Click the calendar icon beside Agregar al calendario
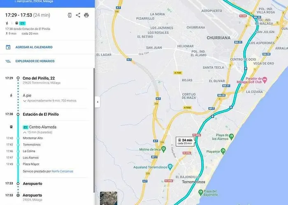The width and height of the screenshot is (288, 205). pyautogui.click(x=8, y=47)
